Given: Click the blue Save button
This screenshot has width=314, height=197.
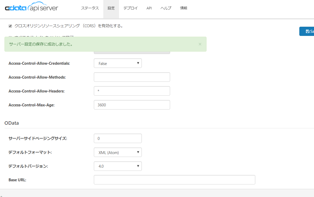Looking at the screenshot, I should (x=307, y=31).
